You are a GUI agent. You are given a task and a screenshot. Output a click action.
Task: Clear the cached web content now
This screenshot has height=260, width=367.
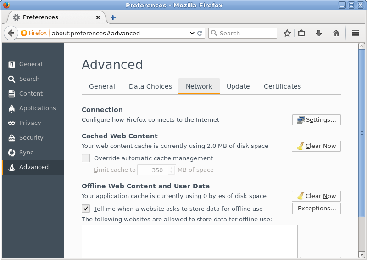(316, 146)
